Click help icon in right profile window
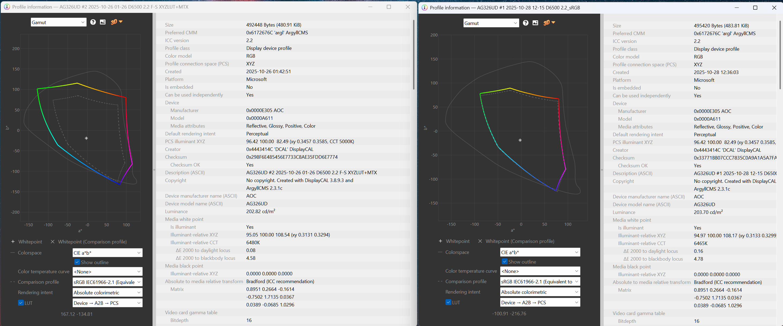 pos(526,23)
